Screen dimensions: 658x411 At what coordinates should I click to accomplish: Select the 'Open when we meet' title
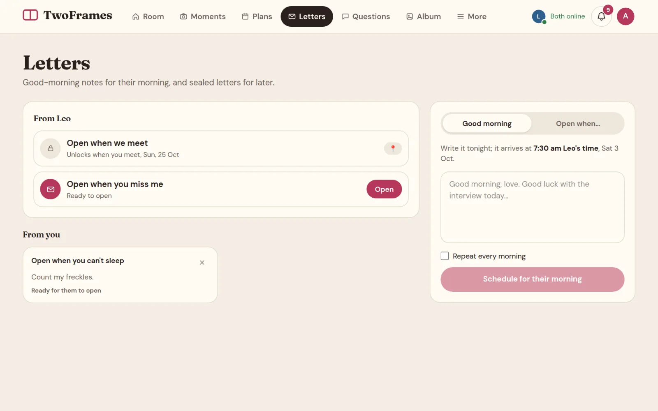(x=107, y=143)
